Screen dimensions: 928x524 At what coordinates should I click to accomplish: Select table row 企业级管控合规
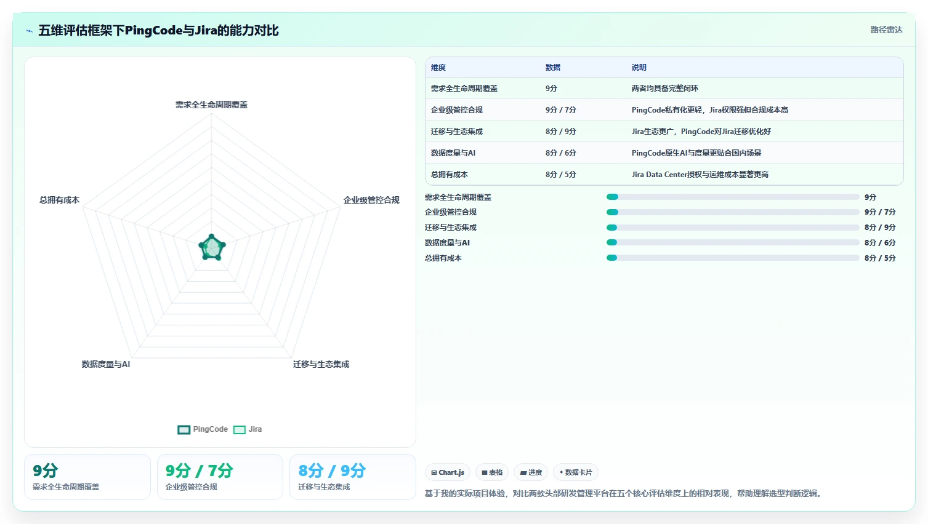coord(664,110)
